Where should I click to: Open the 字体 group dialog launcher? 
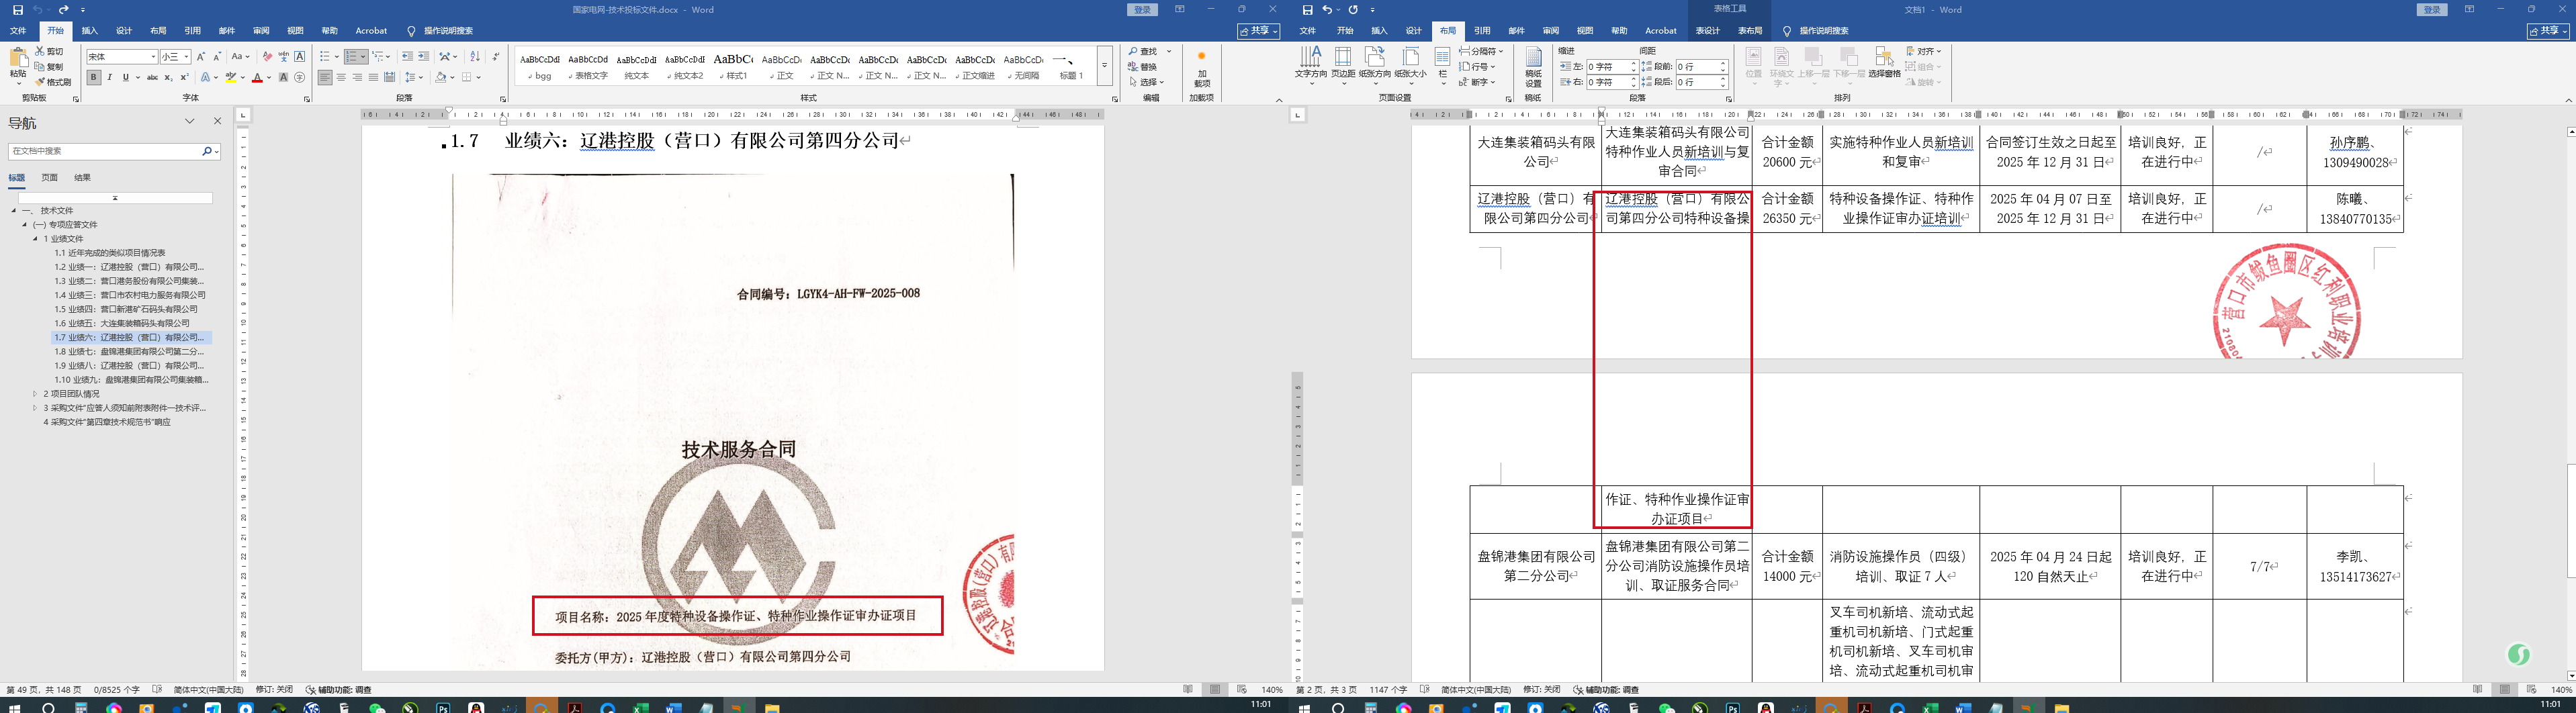click(307, 99)
